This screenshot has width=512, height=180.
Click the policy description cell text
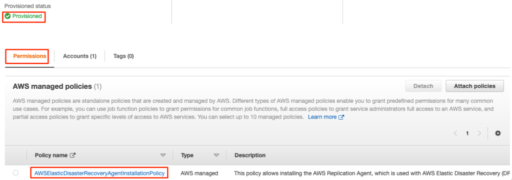pyautogui.click(x=372, y=173)
